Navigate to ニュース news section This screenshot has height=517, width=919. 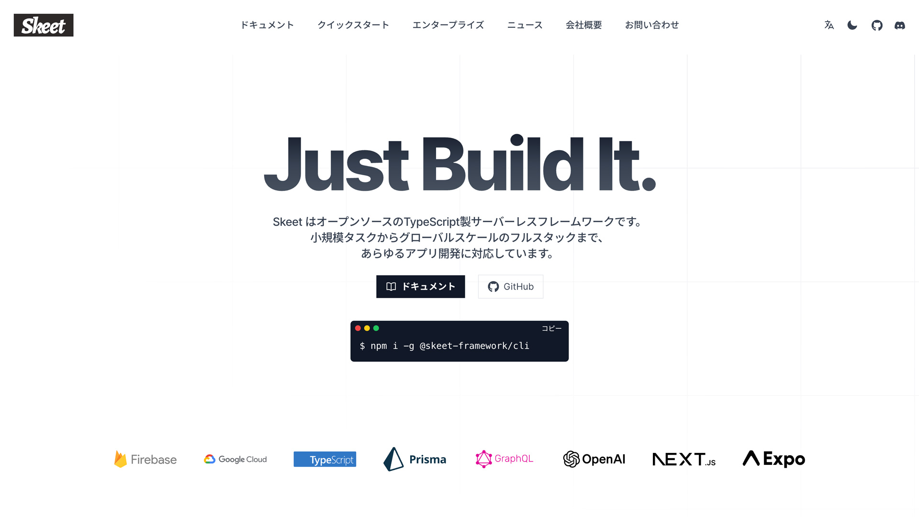click(x=525, y=25)
